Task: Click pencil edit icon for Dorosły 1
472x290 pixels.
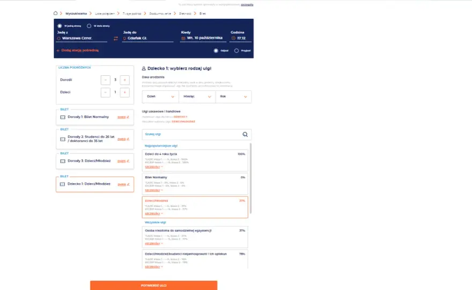Action: point(128,117)
